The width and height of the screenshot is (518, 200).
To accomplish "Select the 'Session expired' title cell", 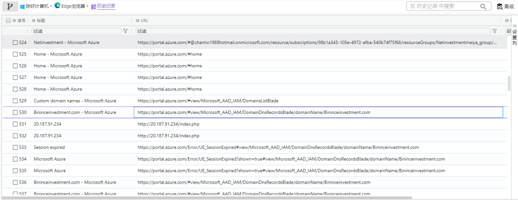I will [x=49, y=147].
